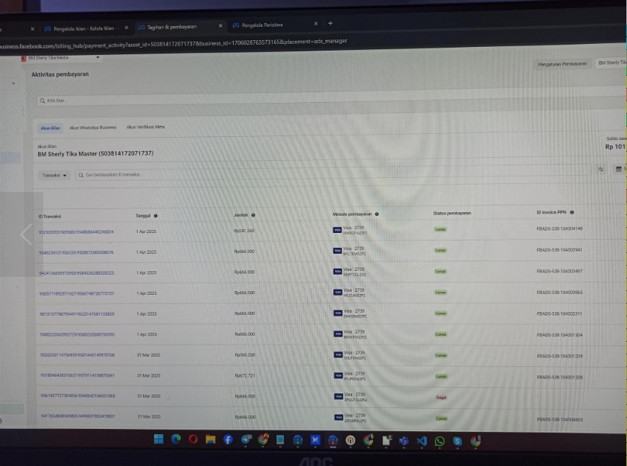This screenshot has width=627, height=466.
Task: Click the info icon beside ID Invoice PPN
Action: 572,213
